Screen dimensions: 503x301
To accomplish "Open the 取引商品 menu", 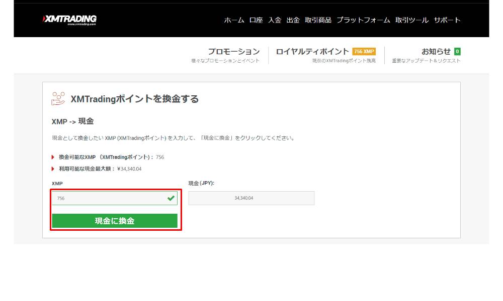I will pos(317,21).
